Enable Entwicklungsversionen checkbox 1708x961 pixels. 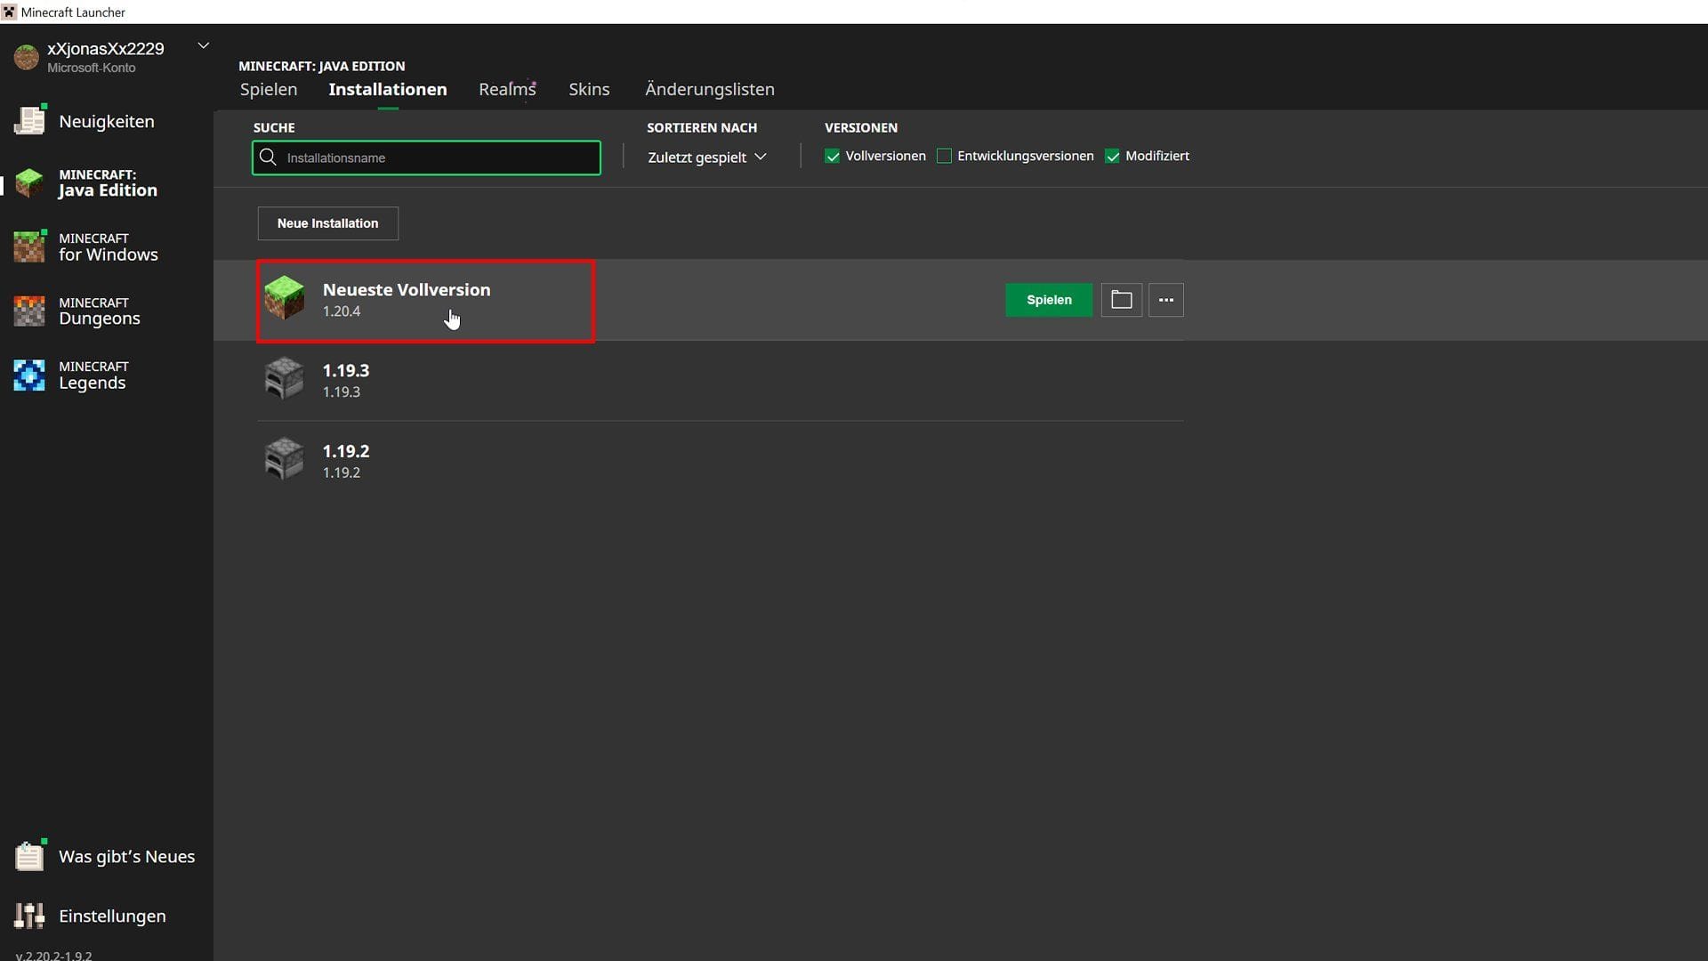click(944, 157)
